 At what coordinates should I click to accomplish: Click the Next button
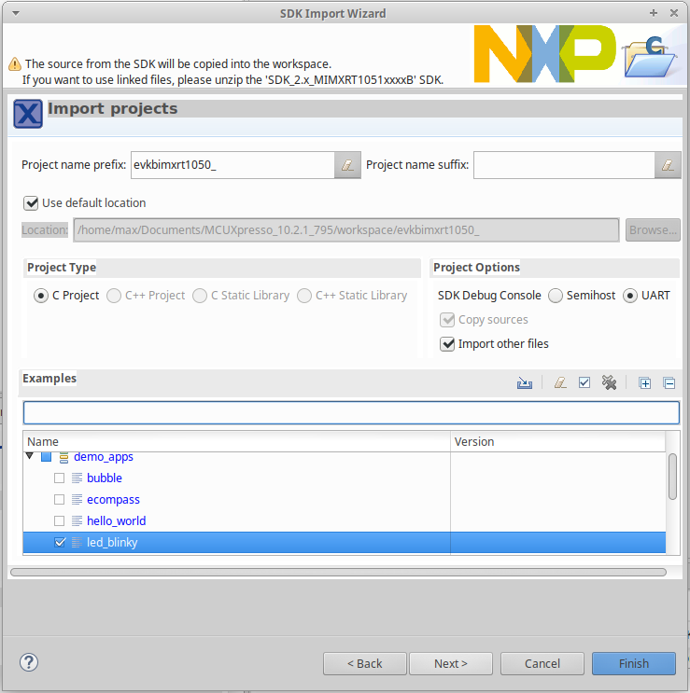(451, 663)
